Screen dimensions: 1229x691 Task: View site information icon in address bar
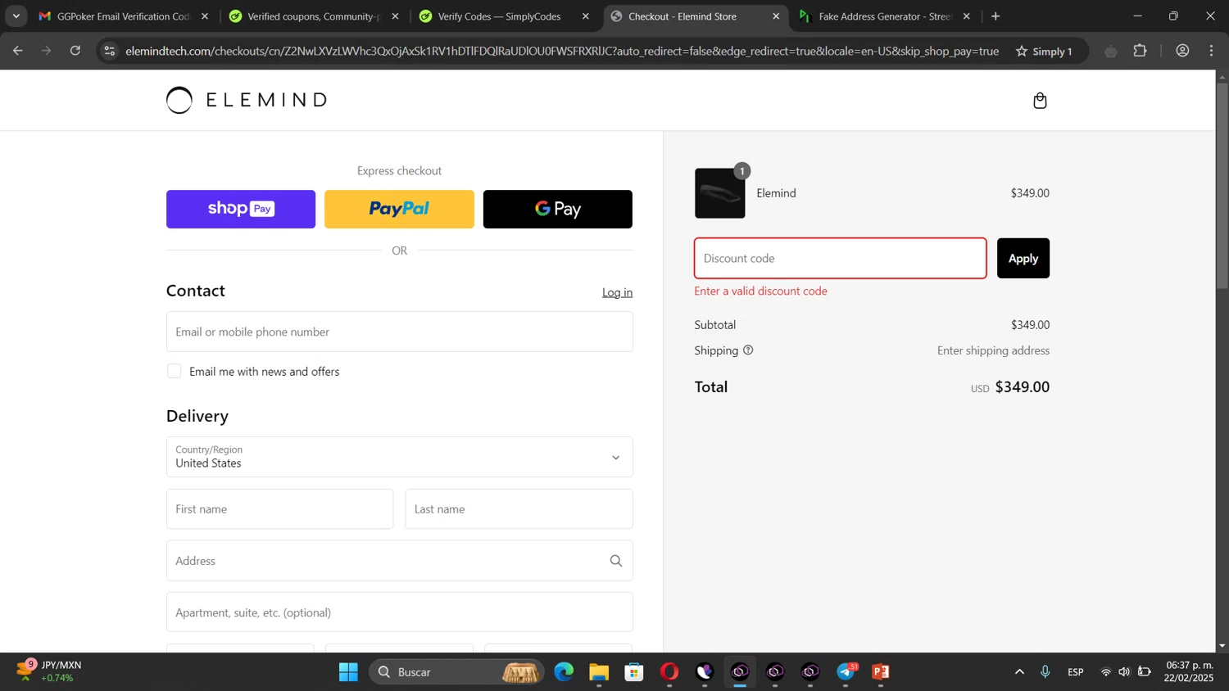[x=109, y=51]
